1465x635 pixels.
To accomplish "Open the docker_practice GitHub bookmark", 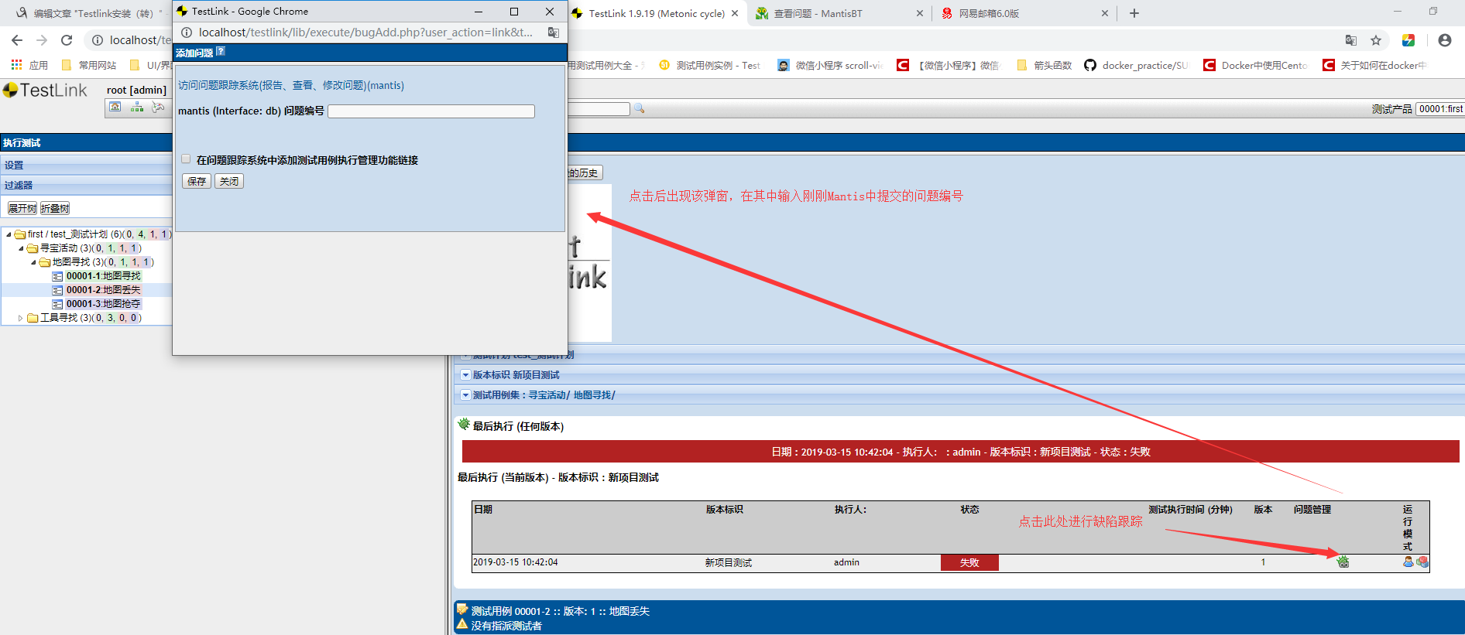I will [1136, 65].
